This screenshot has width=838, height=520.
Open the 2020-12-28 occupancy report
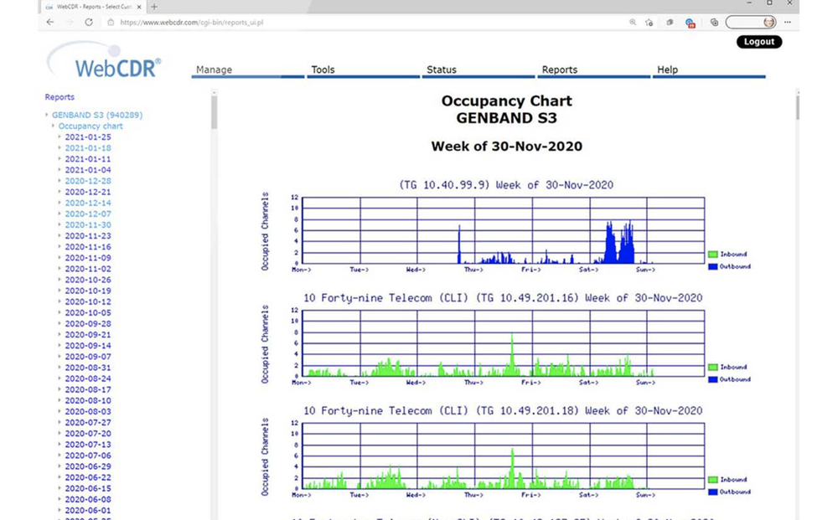point(88,181)
